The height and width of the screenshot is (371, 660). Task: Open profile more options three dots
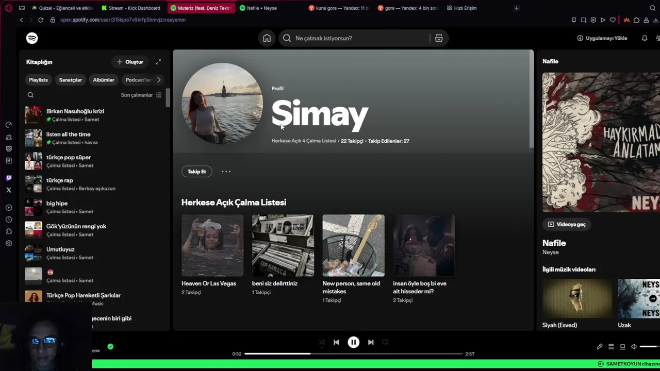click(x=226, y=172)
